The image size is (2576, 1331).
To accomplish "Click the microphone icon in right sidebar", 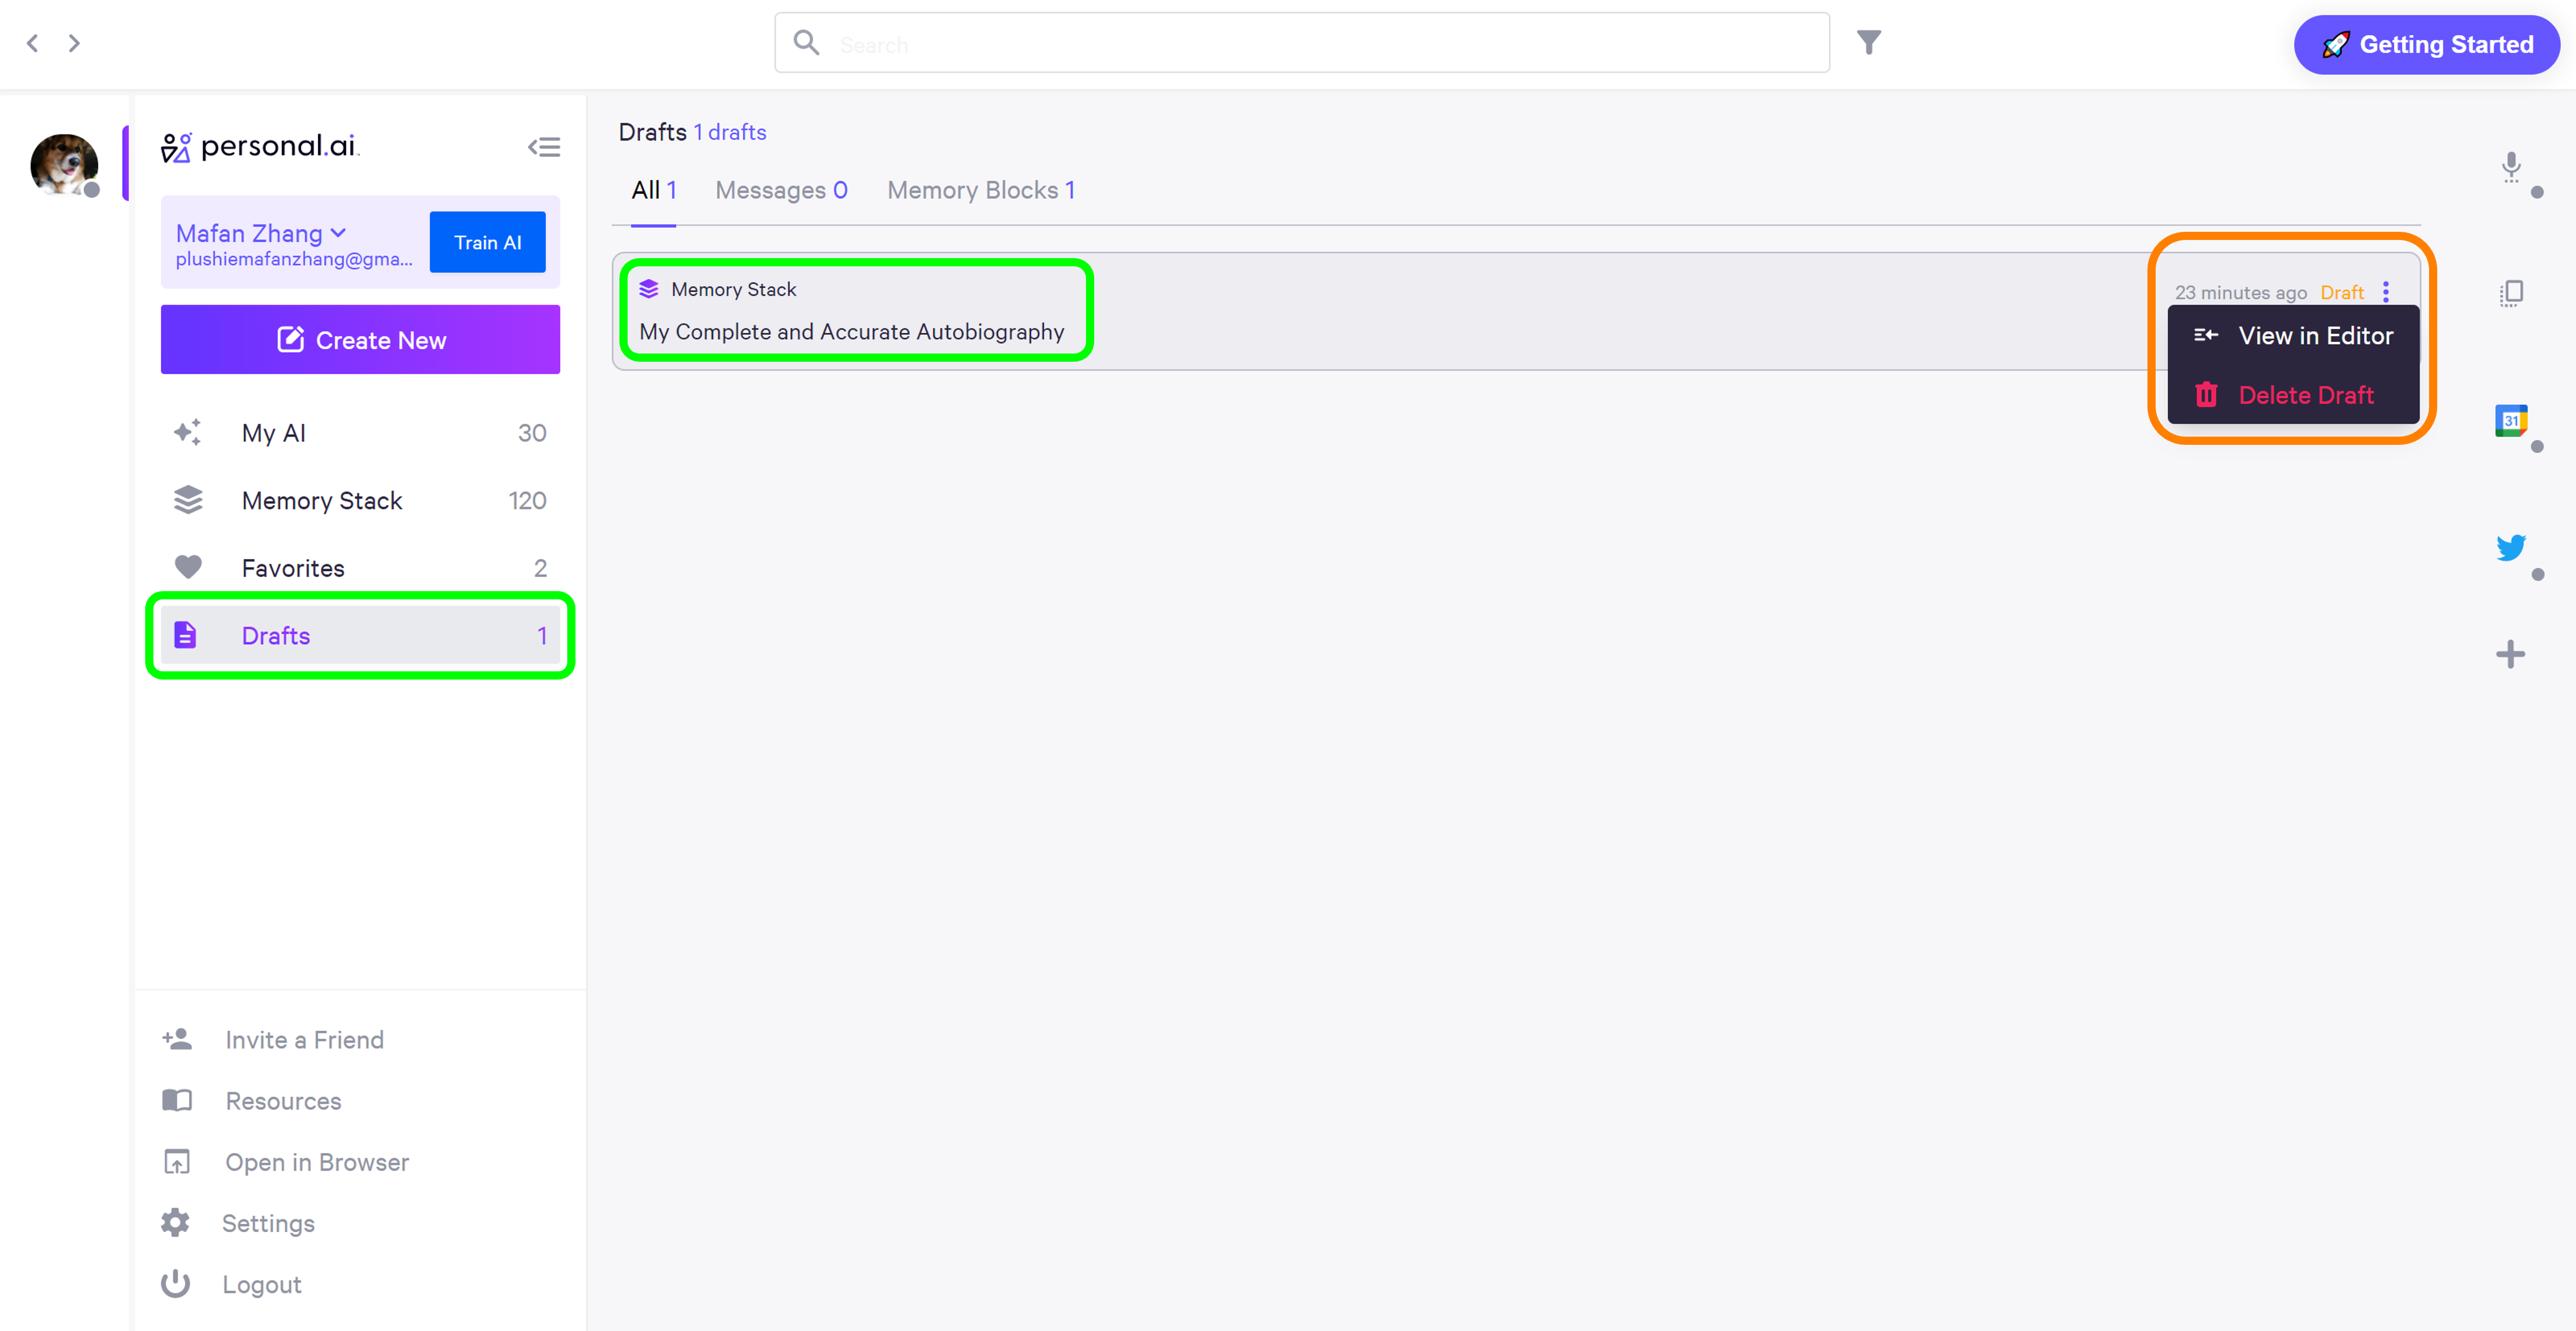I will [x=2510, y=166].
